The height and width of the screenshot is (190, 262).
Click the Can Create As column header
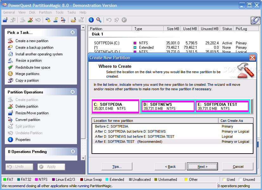(236, 121)
